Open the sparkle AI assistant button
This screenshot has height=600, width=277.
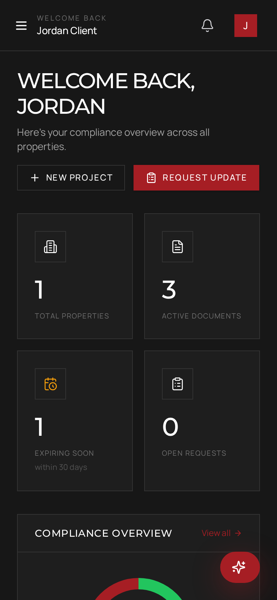pos(240,567)
